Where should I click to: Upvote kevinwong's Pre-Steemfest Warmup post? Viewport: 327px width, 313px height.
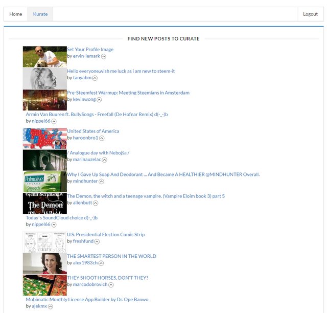(x=99, y=100)
